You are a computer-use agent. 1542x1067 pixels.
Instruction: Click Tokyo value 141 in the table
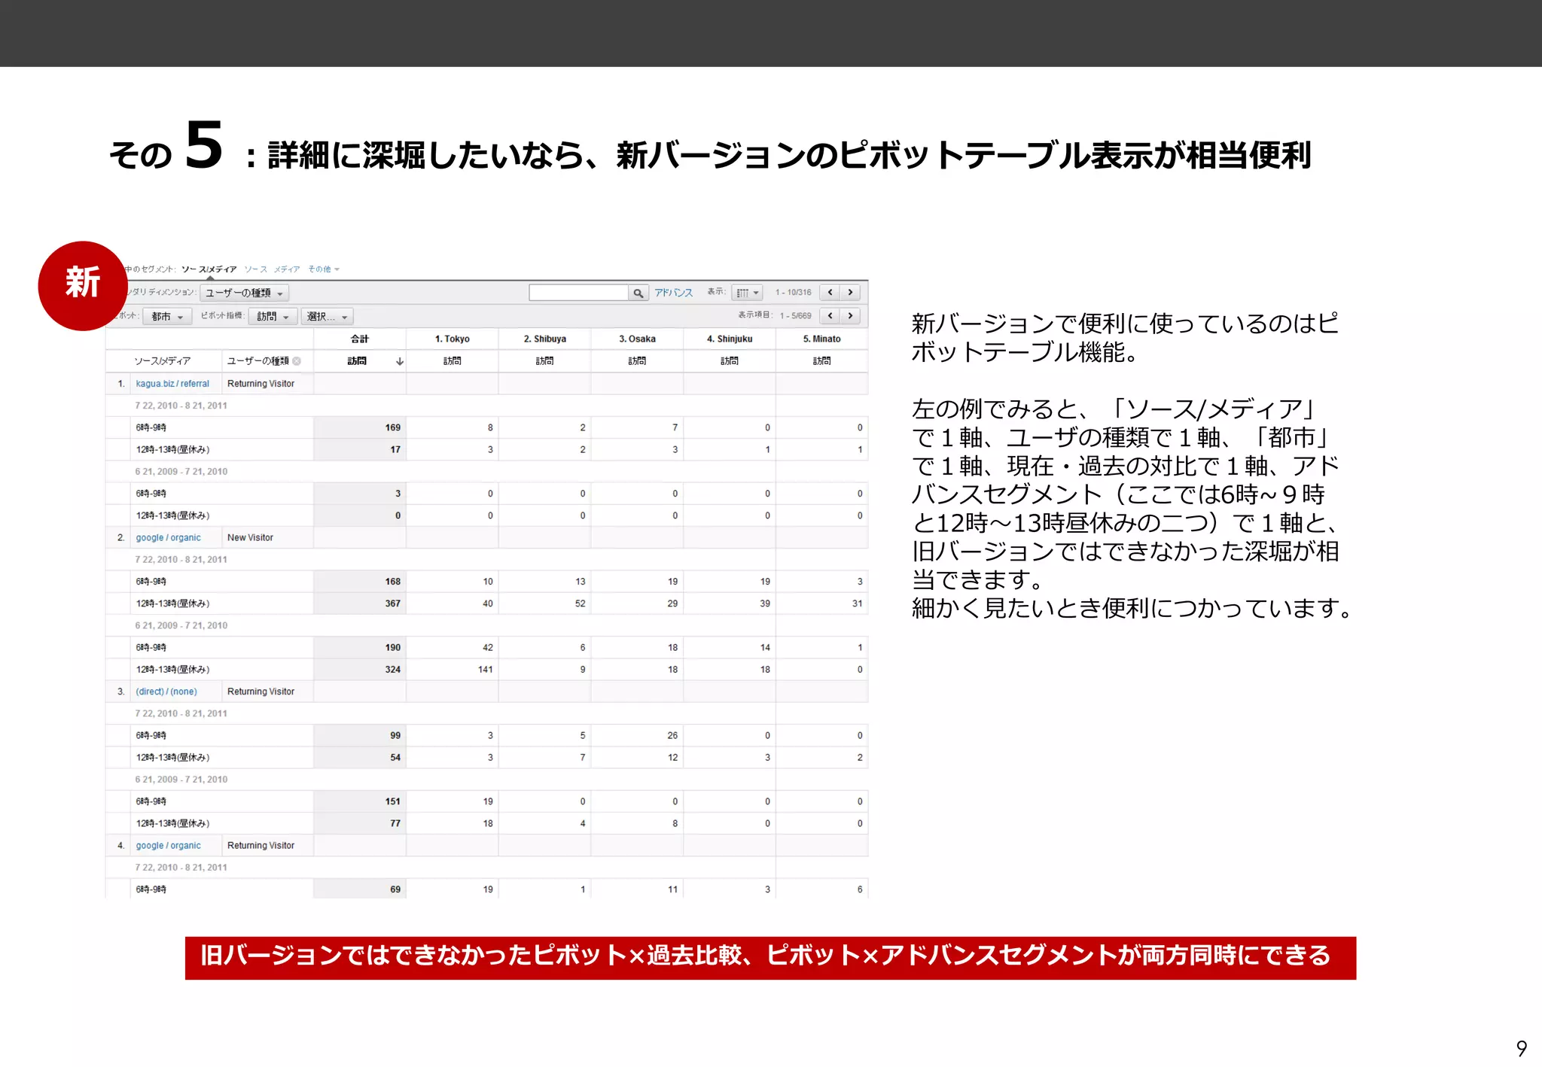[x=486, y=670]
